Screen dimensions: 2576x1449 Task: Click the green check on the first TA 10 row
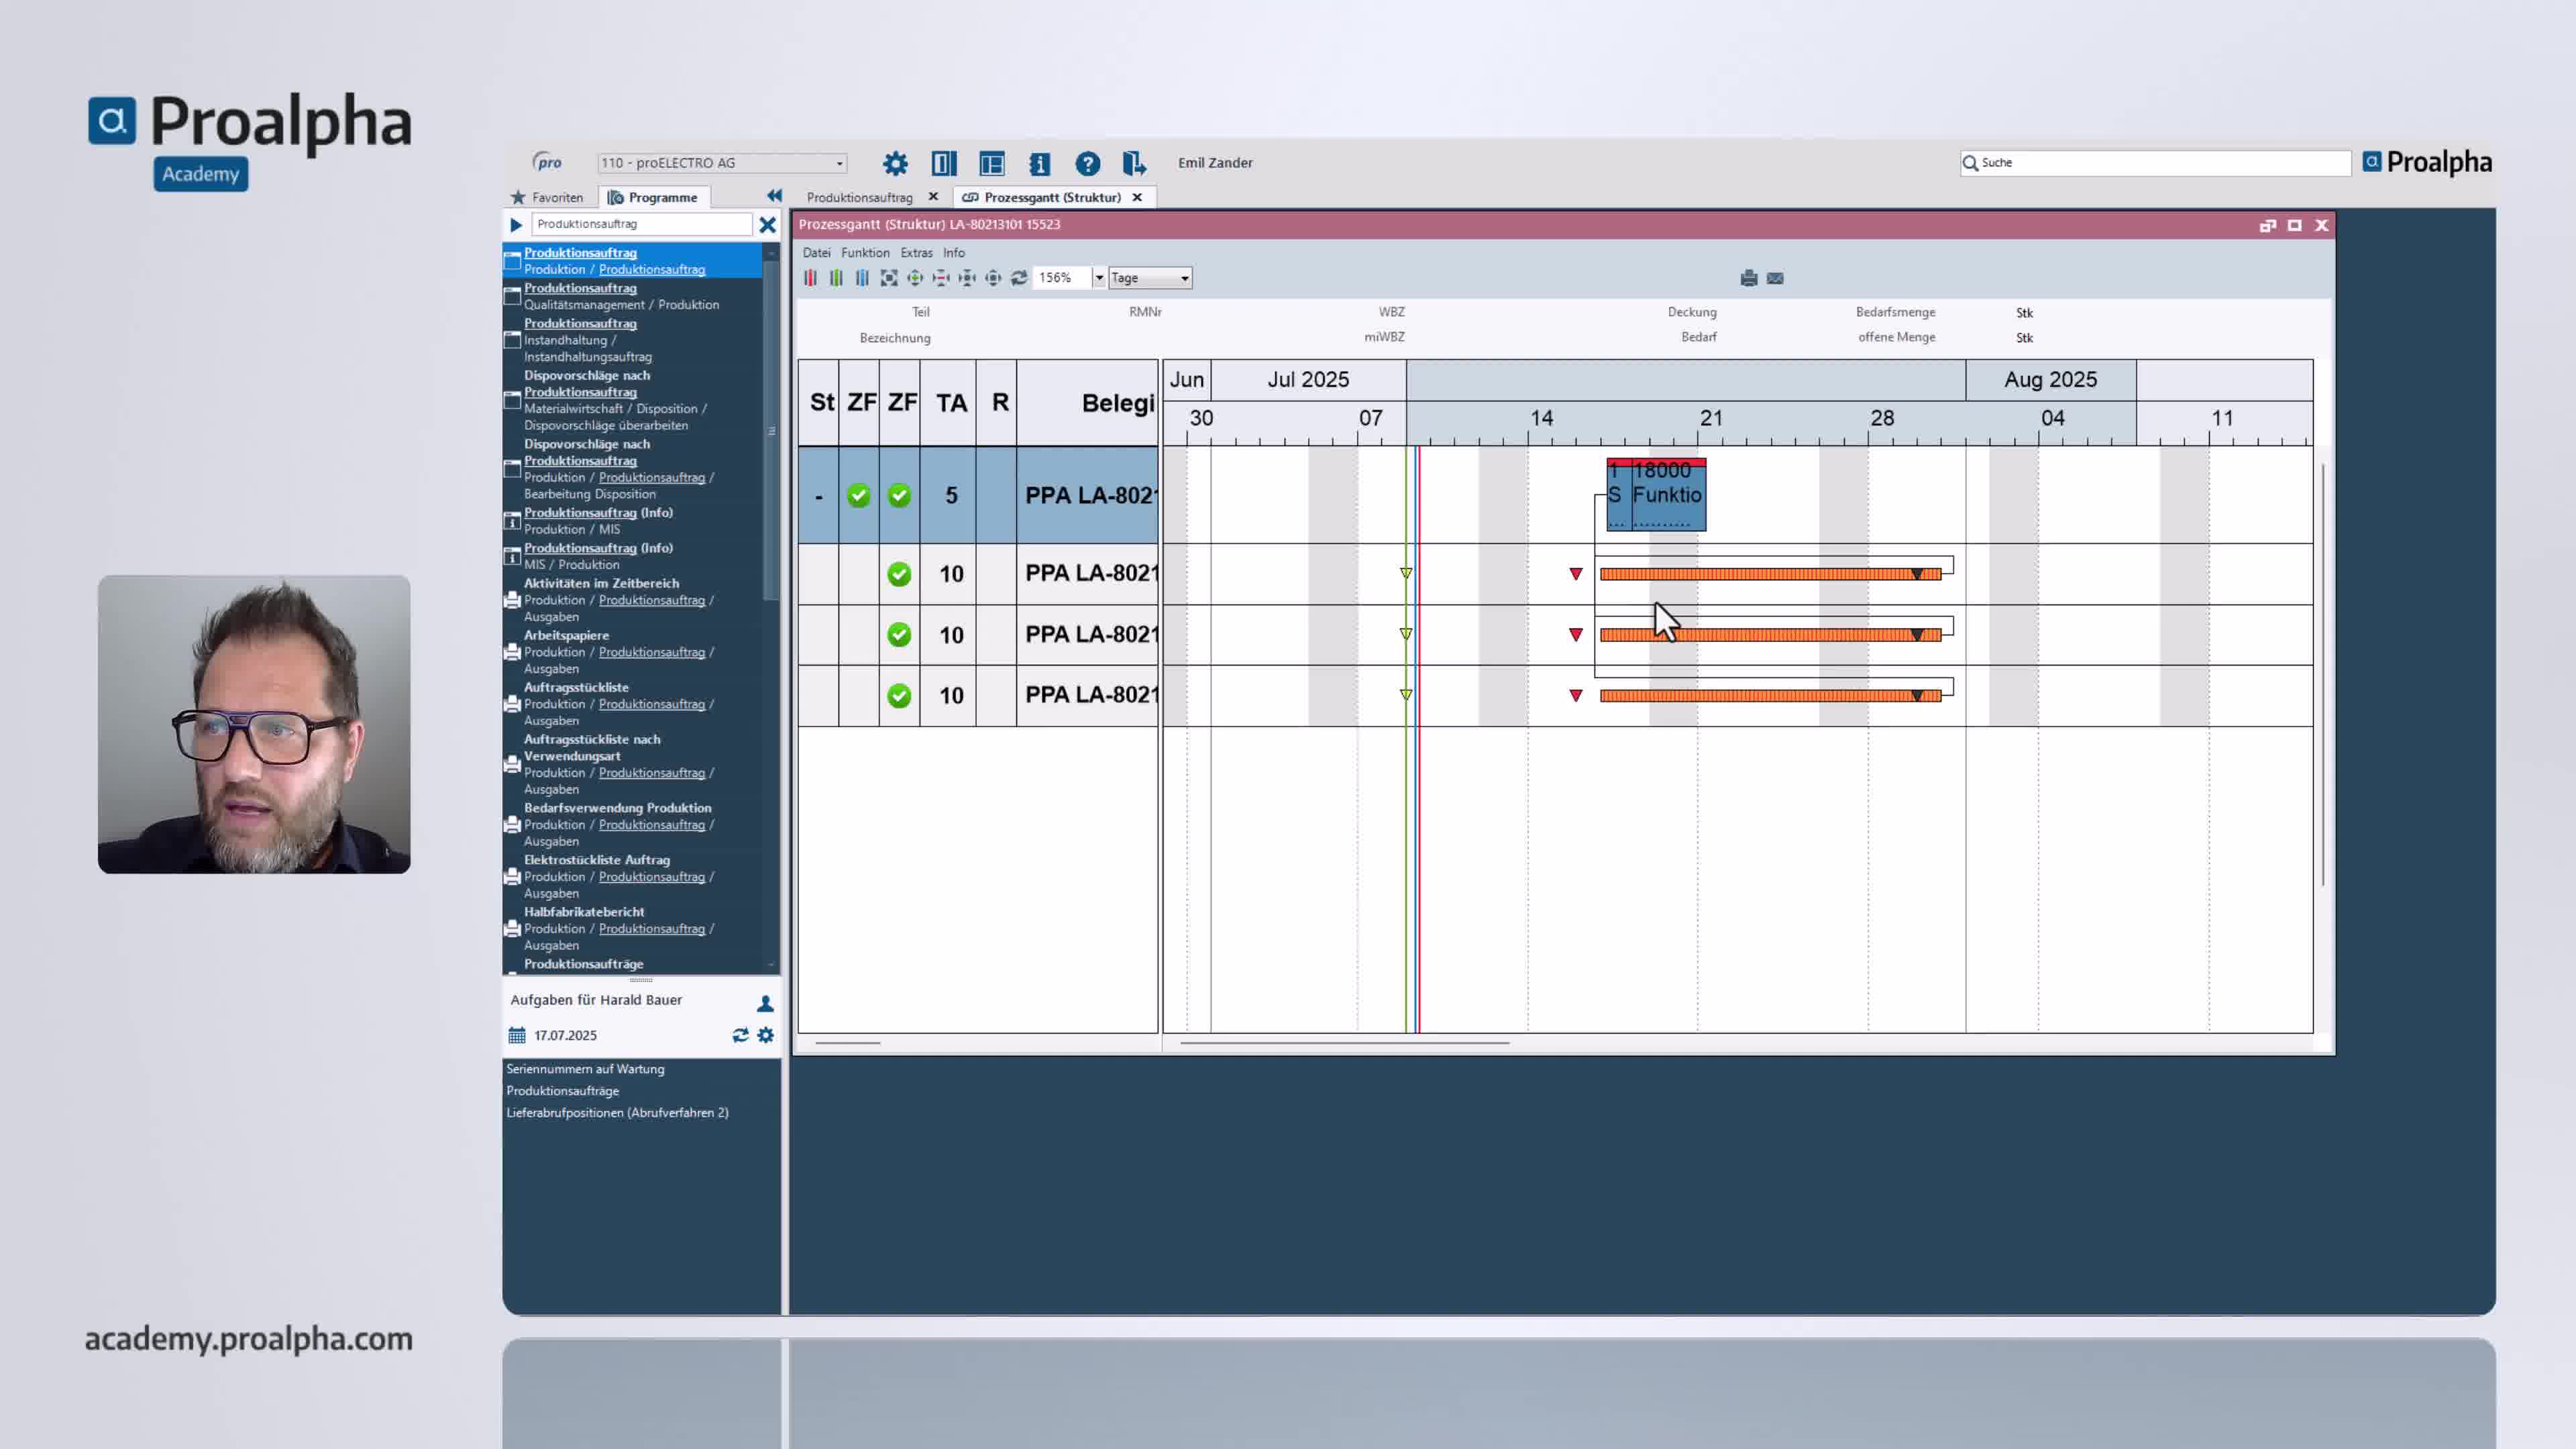(898, 573)
